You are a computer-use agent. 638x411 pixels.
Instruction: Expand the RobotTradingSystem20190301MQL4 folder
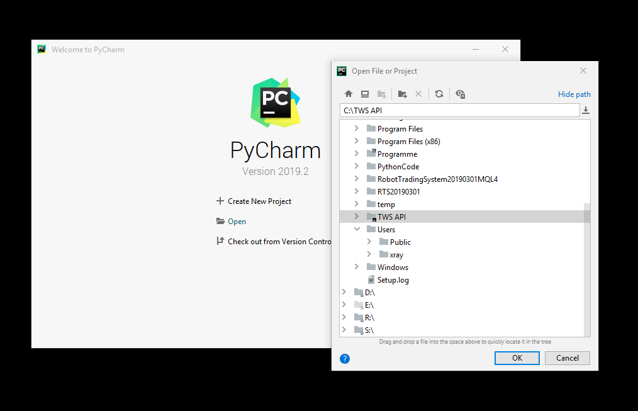356,179
